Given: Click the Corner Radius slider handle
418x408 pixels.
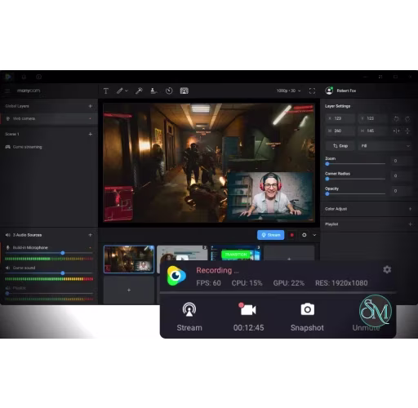Looking at the screenshot, I should [327, 179].
